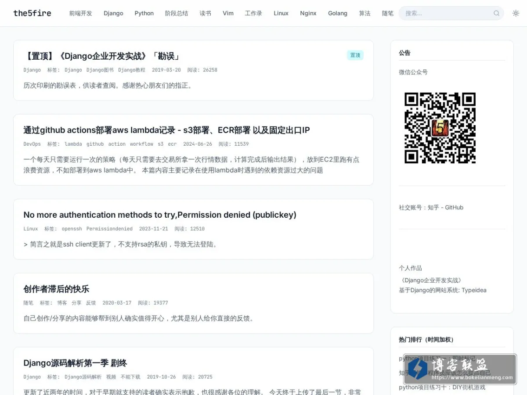Toggle the light/dark theme sun icon

point(516,13)
